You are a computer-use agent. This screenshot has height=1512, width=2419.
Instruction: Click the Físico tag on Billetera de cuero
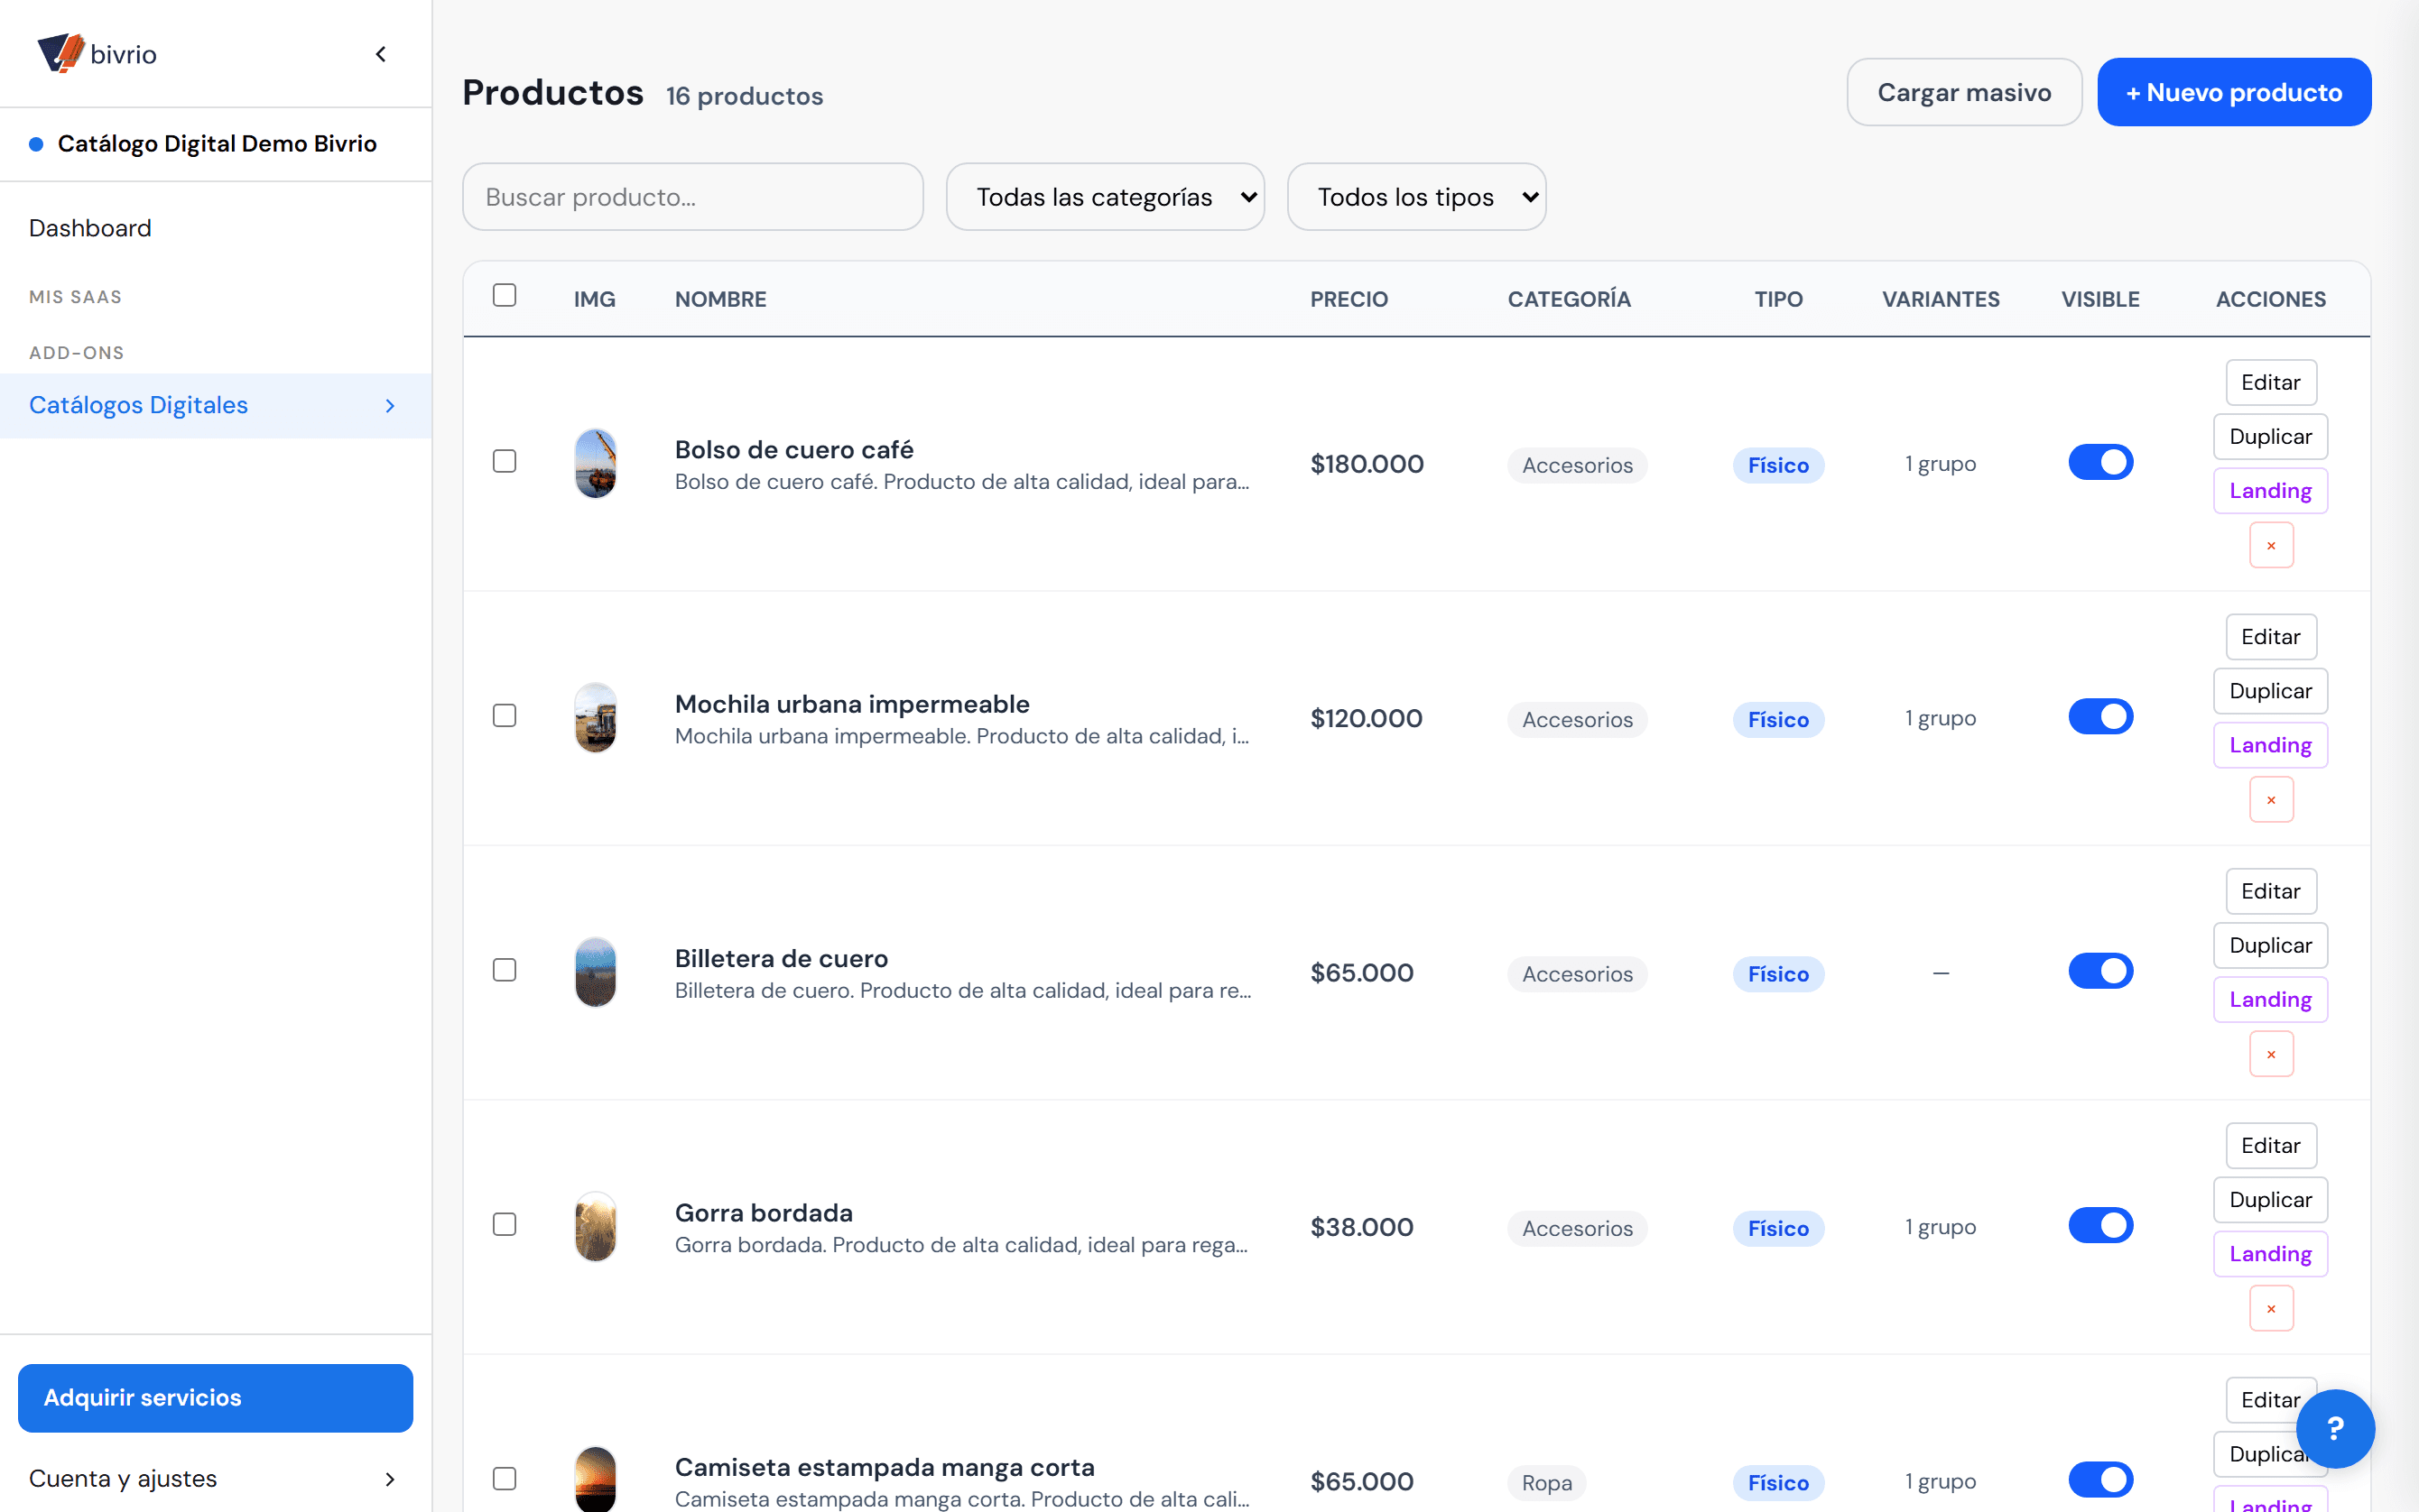(1778, 974)
